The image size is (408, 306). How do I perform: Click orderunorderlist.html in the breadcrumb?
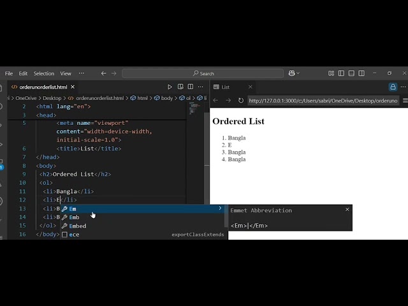[100, 98]
